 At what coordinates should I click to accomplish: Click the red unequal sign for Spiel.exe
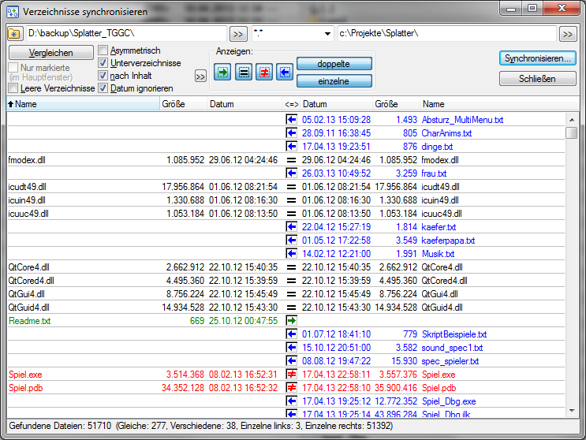(x=292, y=375)
